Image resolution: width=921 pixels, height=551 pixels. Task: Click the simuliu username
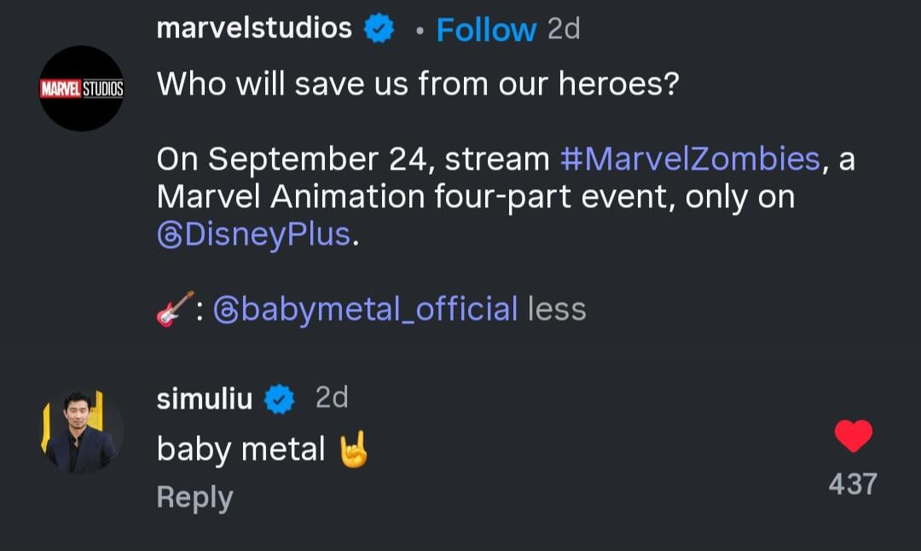(205, 398)
